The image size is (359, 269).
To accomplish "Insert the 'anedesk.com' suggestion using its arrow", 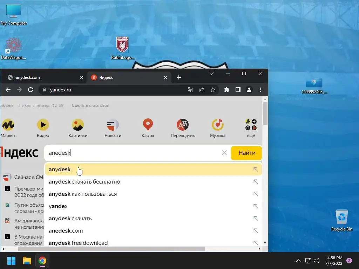I will [x=256, y=231].
